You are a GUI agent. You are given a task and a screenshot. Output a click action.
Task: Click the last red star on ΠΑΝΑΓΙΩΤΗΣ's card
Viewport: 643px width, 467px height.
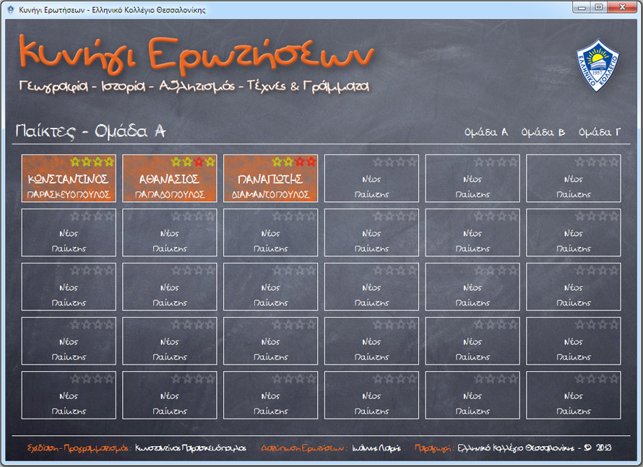click(311, 162)
